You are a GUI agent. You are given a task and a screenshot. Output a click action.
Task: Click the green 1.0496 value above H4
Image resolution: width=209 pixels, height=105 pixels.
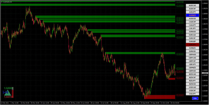coord(8,88)
